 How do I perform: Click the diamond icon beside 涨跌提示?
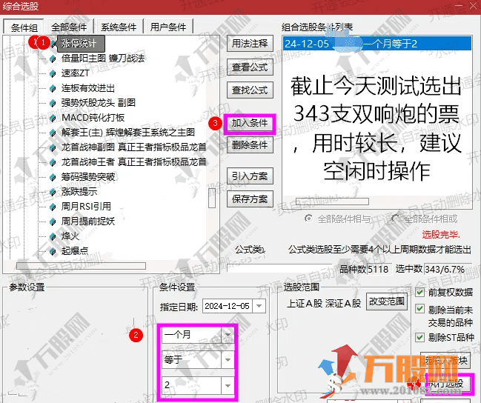pyautogui.click(x=53, y=192)
